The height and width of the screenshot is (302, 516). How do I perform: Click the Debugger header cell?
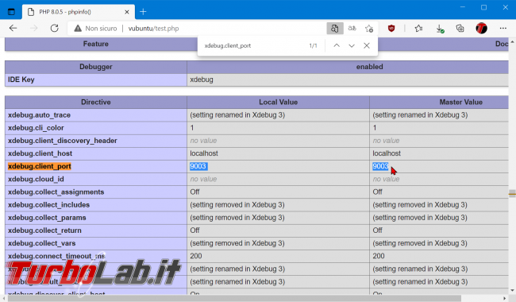(96, 67)
